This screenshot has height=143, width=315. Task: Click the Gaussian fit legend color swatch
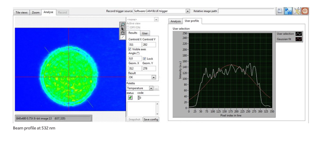(299, 40)
